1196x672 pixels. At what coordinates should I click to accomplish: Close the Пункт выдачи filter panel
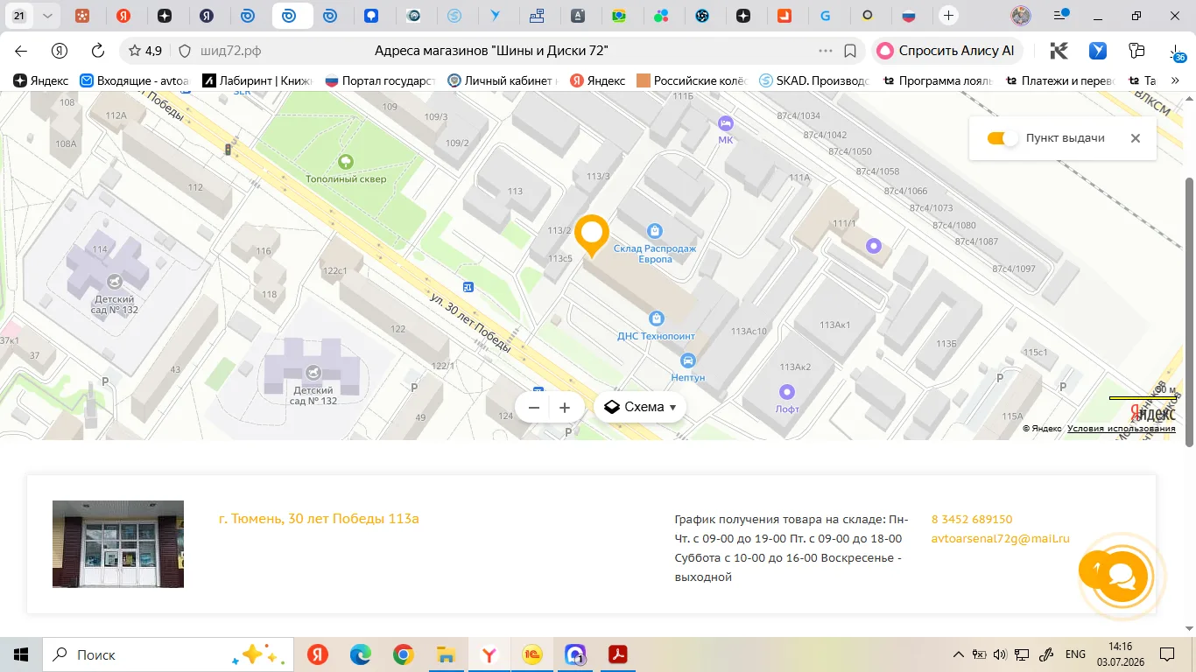(x=1136, y=138)
